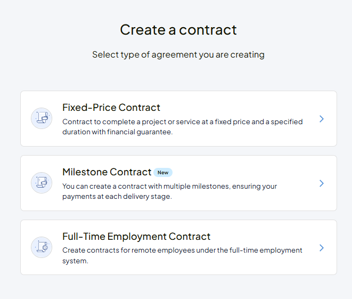Open Milestone Contract via its chevron arrow

click(322, 183)
